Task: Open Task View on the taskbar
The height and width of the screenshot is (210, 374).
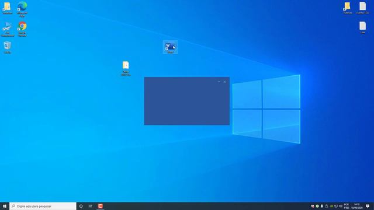Action: pos(91,206)
